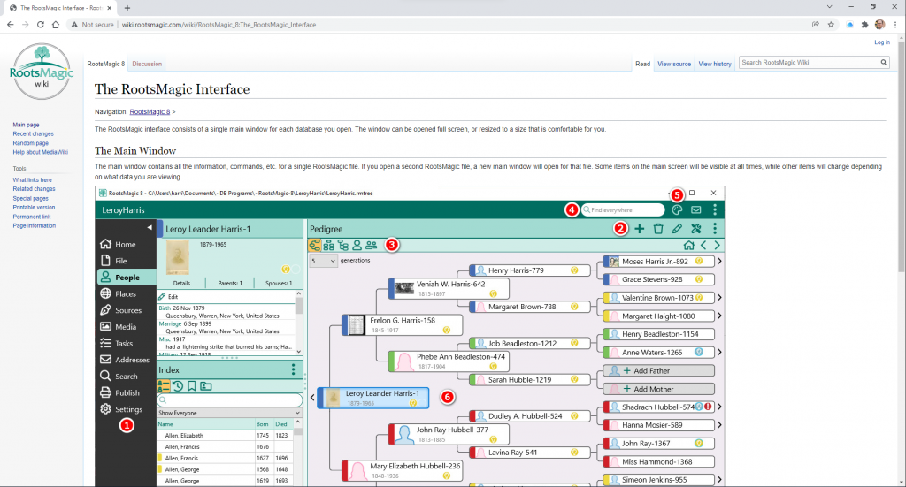
Task: Click the home person icon in Pedigree toolbar
Action: pyautogui.click(x=688, y=245)
